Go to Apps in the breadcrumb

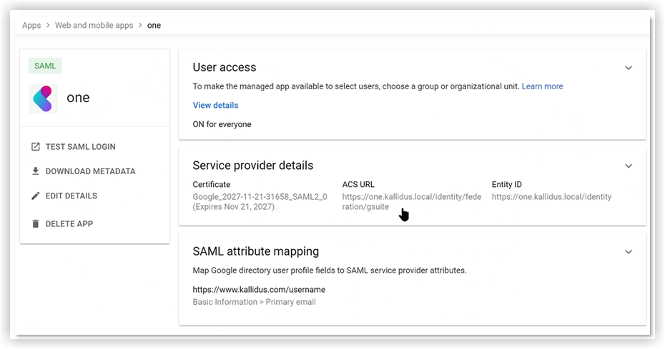(x=31, y=26)
